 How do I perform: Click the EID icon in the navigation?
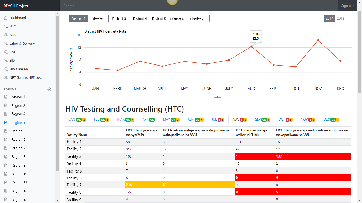(x=5, y=60)
